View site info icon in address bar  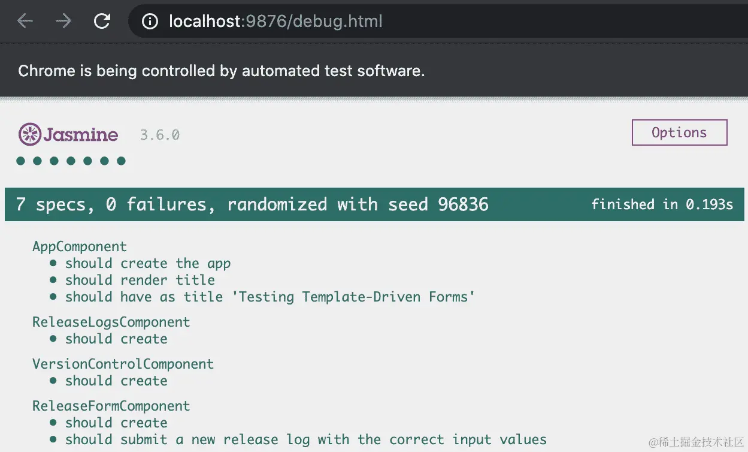tap(150, 22)
